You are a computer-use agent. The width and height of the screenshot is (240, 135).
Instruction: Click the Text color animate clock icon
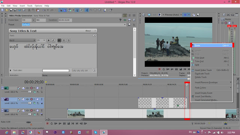point(94,70)
